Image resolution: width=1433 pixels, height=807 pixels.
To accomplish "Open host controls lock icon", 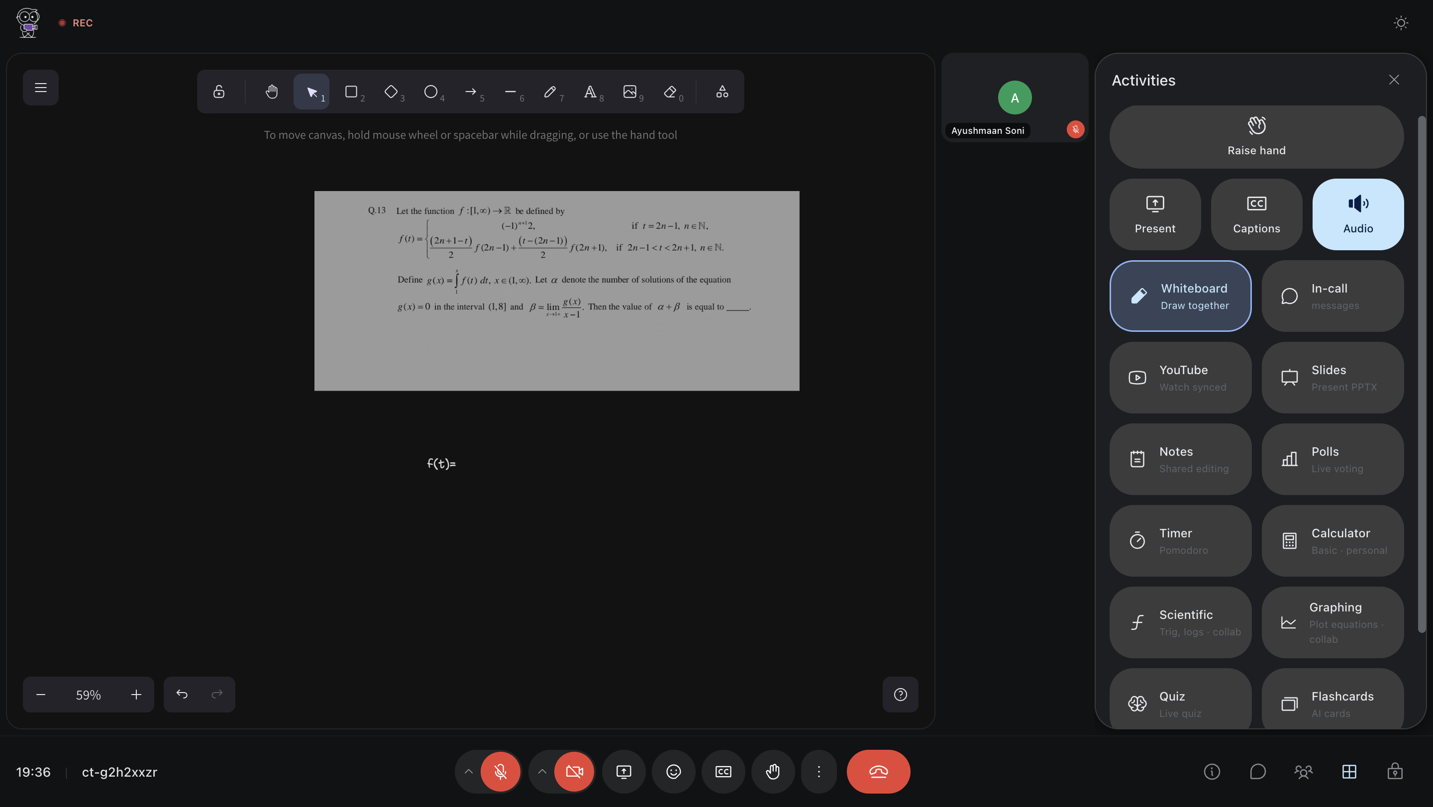I will [x=1395, y=771].
